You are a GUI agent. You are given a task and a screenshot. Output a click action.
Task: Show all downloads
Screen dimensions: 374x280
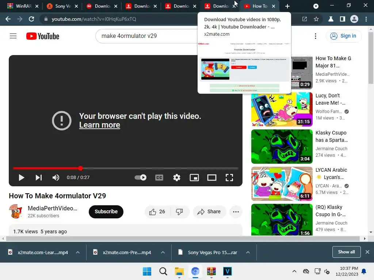(x=346, y=252)
